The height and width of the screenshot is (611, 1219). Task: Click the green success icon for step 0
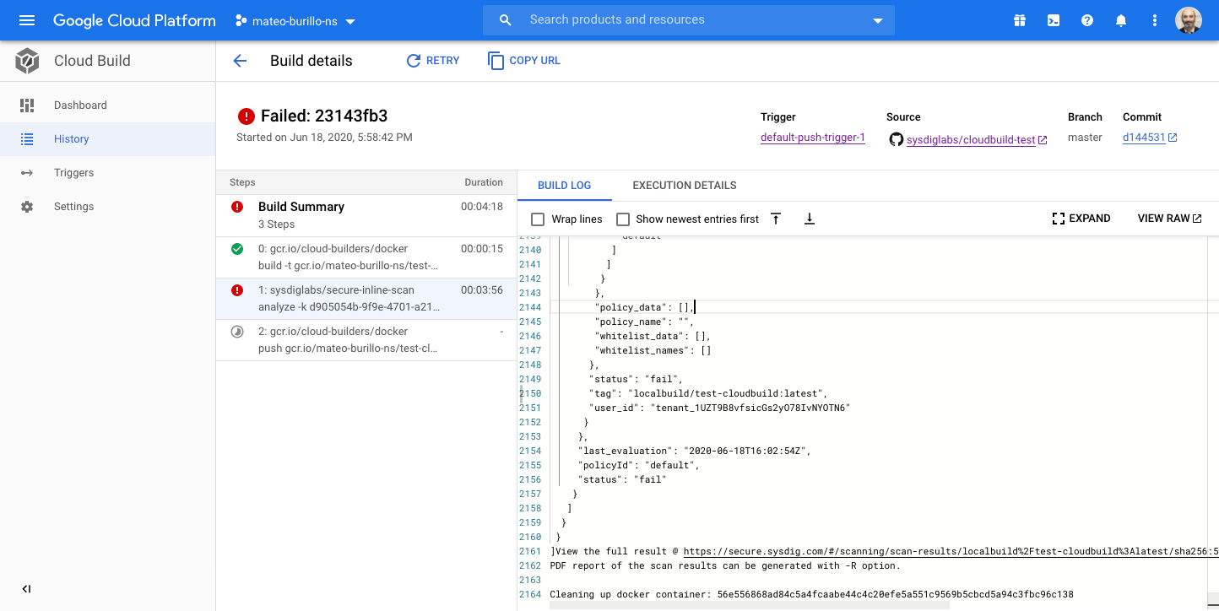pos(237,249)
